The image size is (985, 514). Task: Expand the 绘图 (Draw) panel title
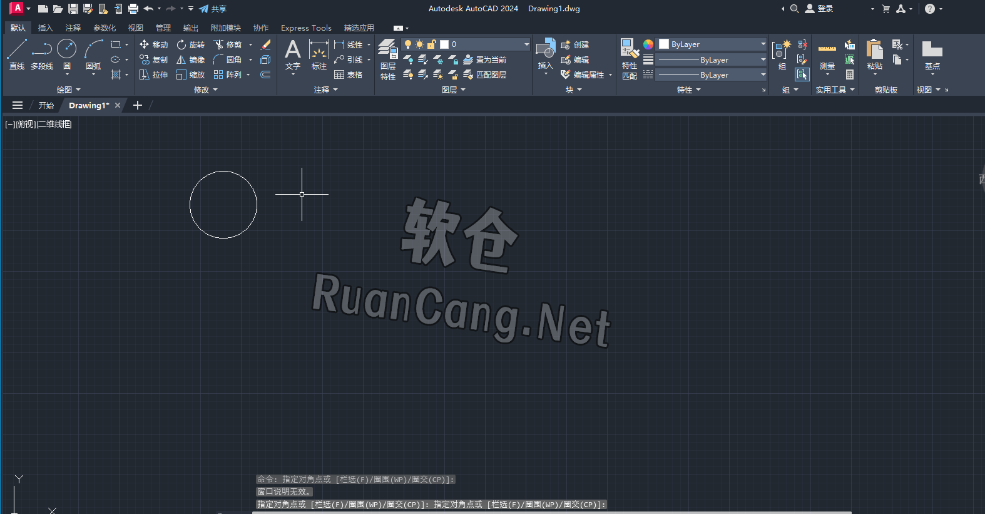[x=68, y=90]
